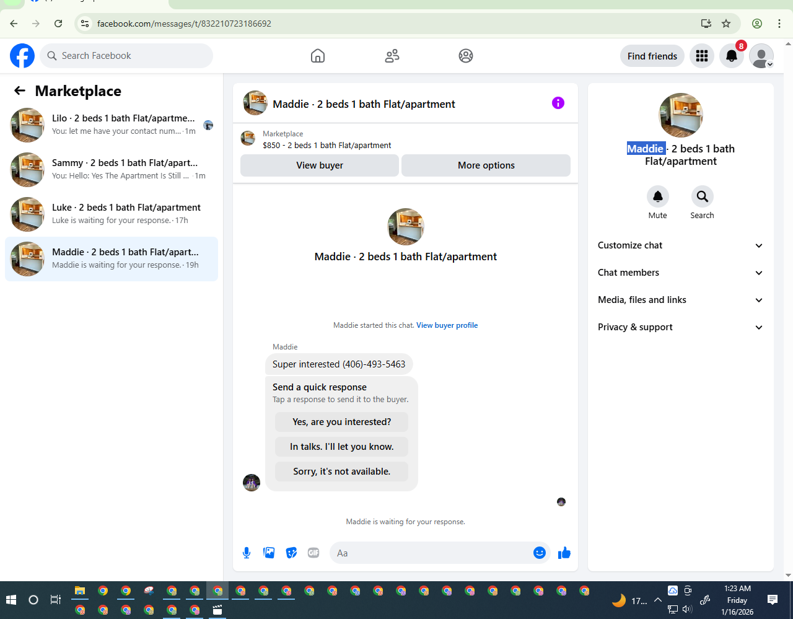Open the Notifications bell with 8 badge

[x=732, y=56]
